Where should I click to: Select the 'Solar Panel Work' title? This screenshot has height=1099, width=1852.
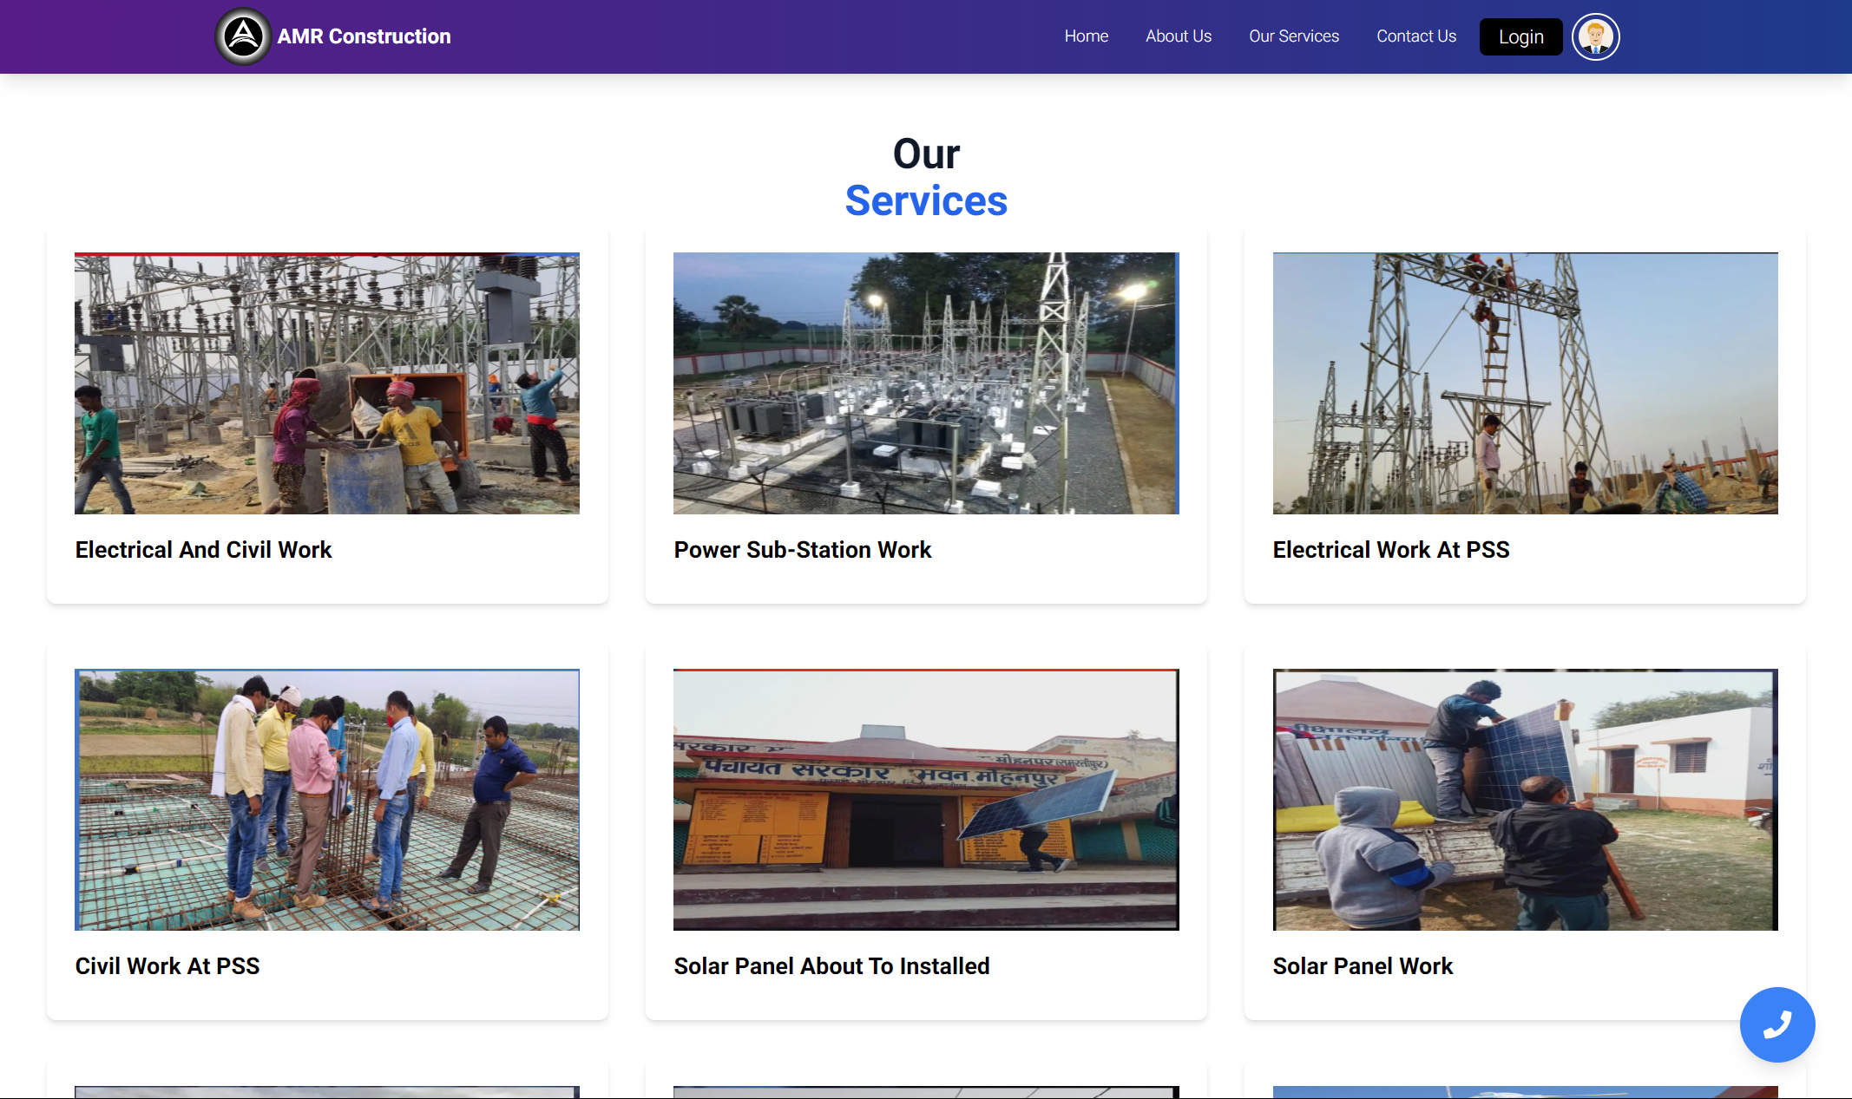(1362, 966)
